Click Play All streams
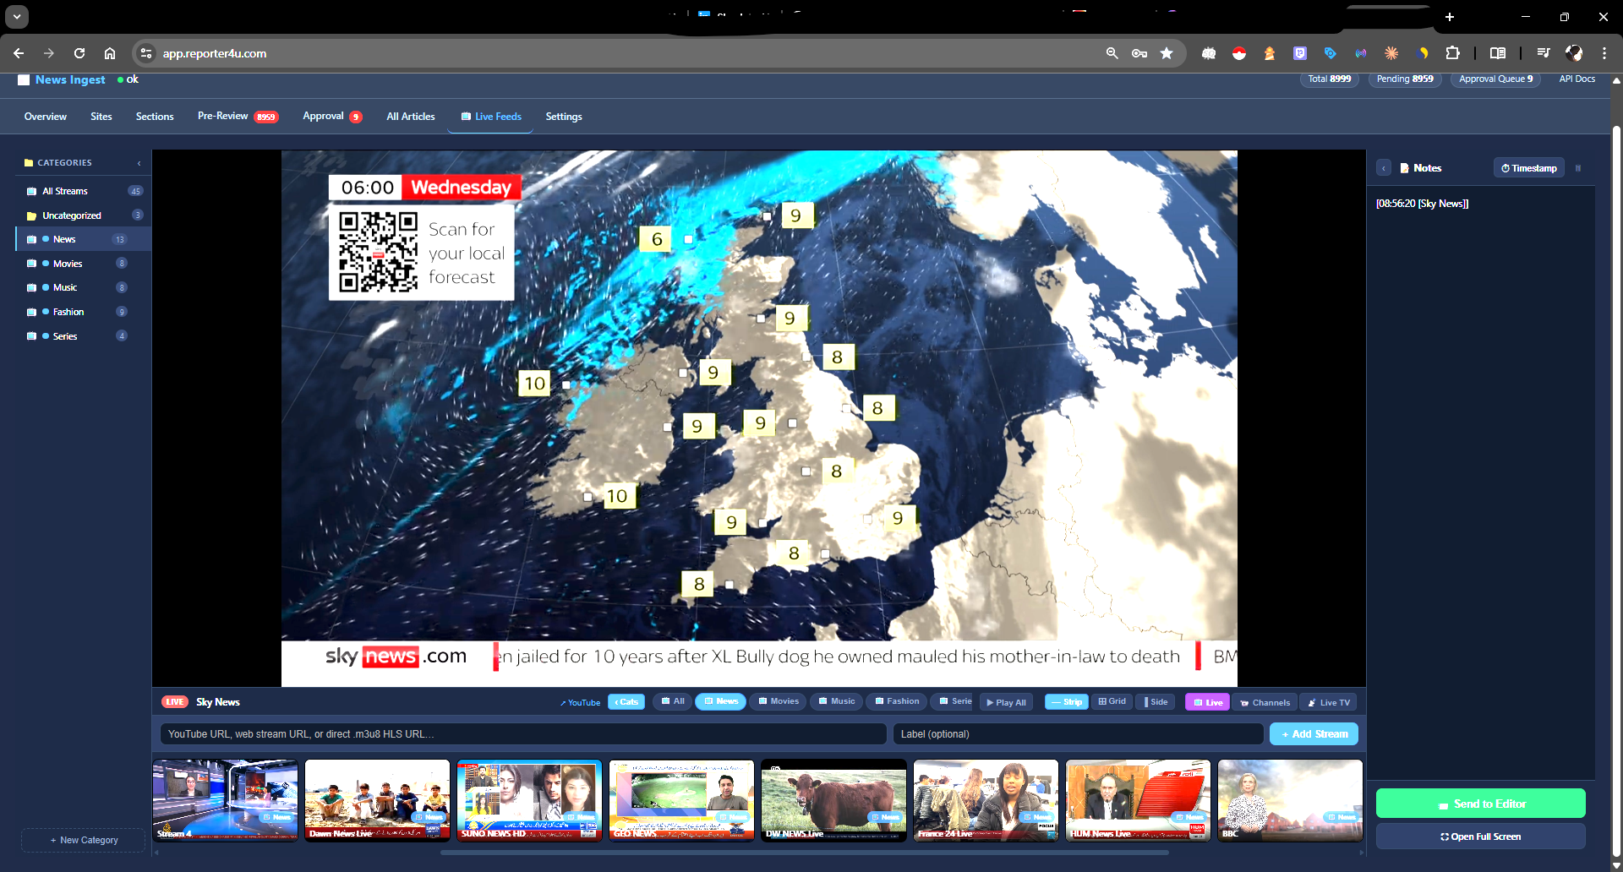Viewport: 1623px width, 872px height. pos(1006,702)
